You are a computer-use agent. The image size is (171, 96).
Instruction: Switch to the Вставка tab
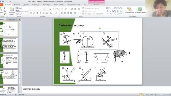(17, 5)
